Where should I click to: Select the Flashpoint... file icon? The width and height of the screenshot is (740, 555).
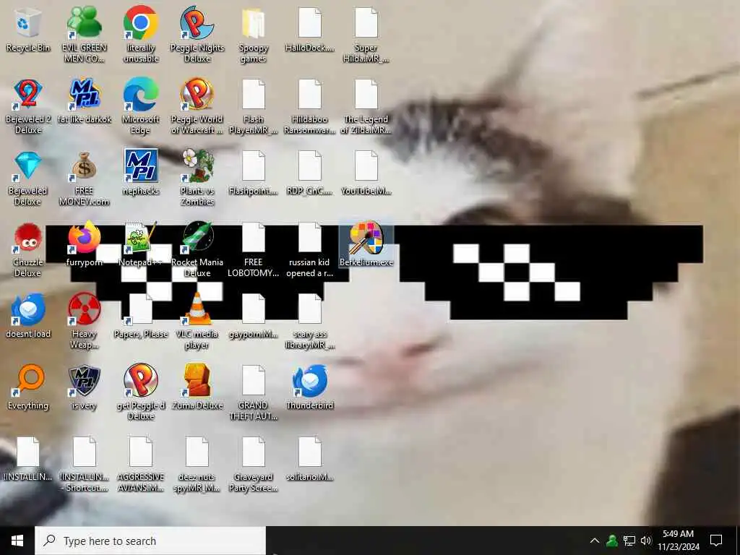(x=254, y=173)
